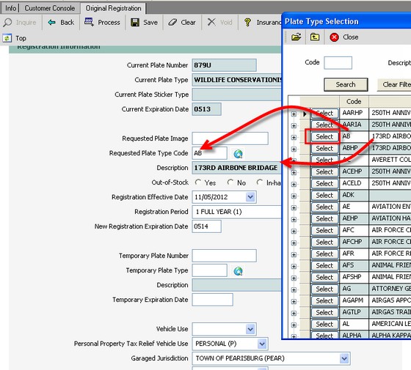Viewport: 411px width, 370px height.
Task: Click Select for plate code ADK
Action: tap(324, 196)
